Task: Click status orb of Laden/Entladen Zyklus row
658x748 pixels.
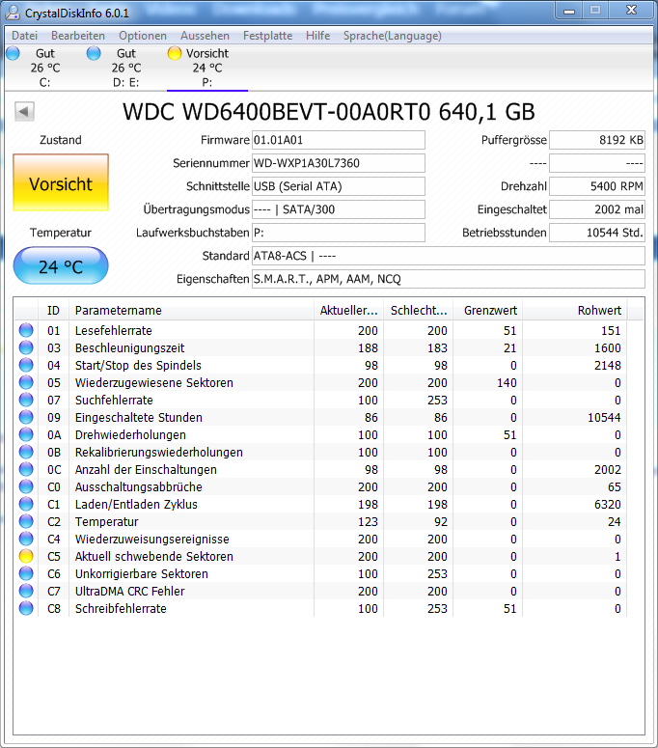Action: [26, 504]
